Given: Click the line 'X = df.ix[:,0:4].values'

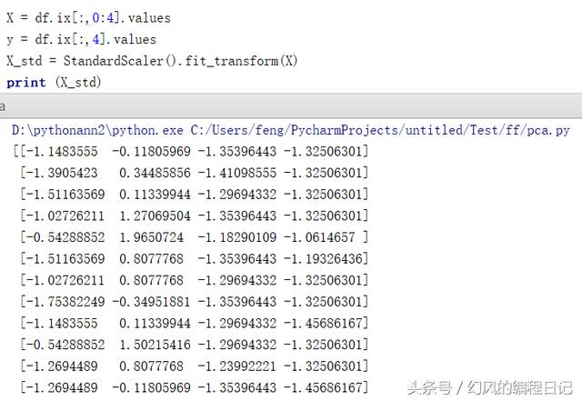Looking at the screenshot, I should pyautogui.click(x=88, y=18).
